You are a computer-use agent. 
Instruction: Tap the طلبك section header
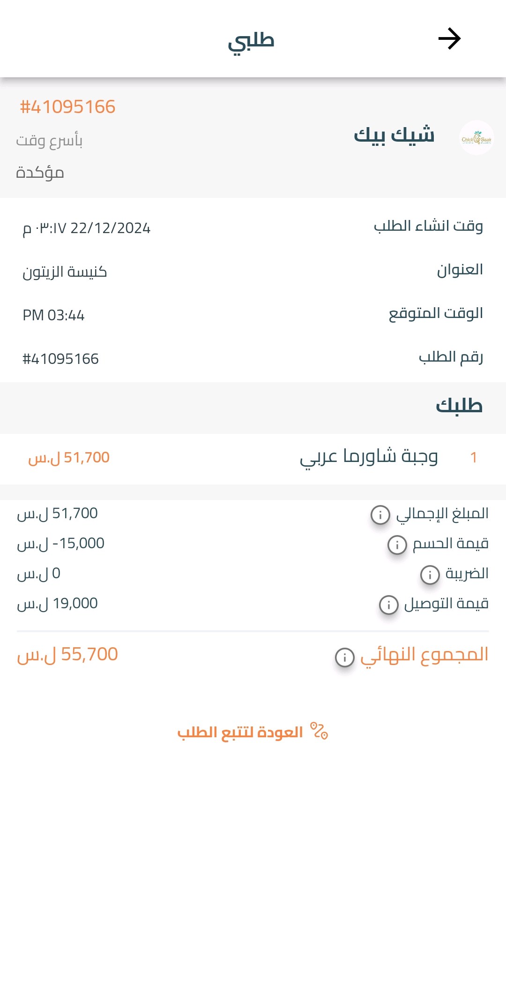point(459,406)
